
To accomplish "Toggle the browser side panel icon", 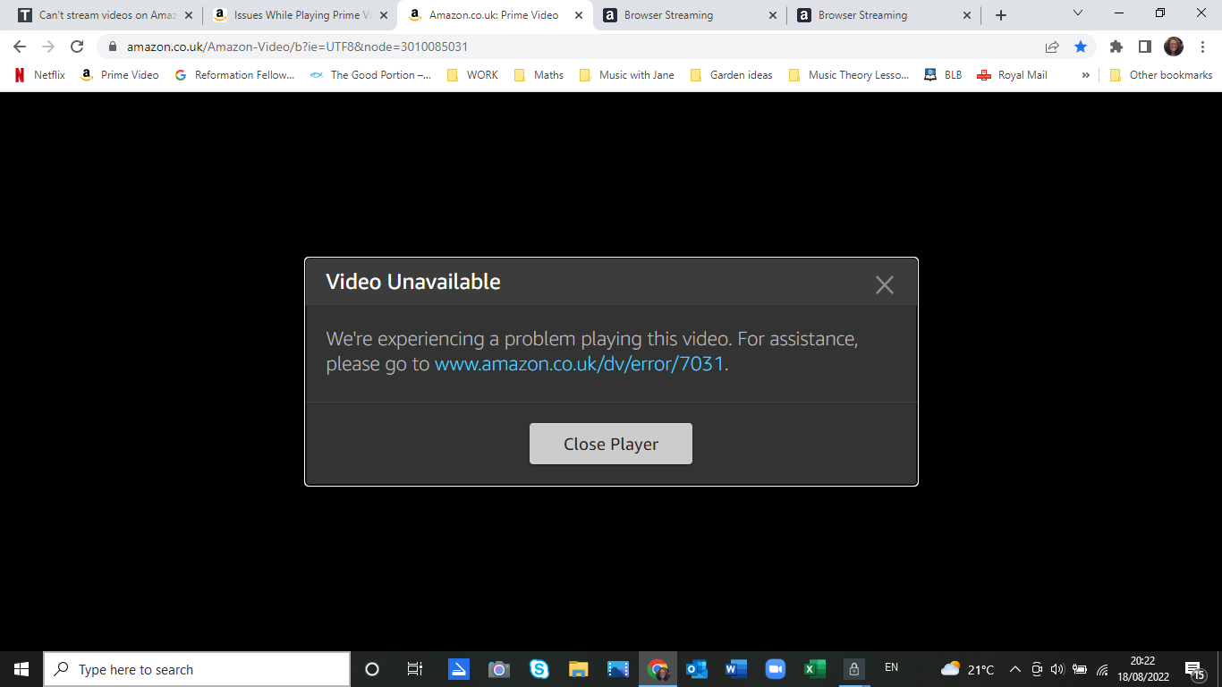I will click(1144, 47).
